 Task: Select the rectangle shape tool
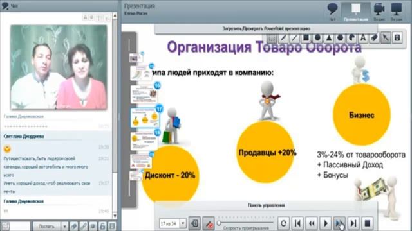coord(306,38)
